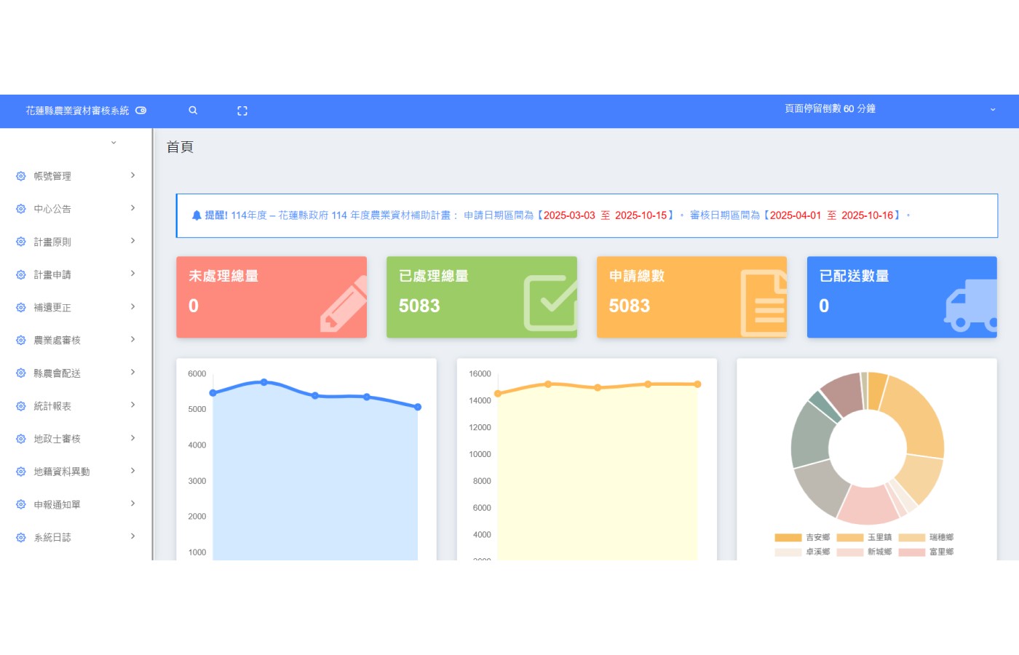Toggle 富里鄉 legend entry
The height and width of the screenshot is (655, 1019).
click(926, 552)
